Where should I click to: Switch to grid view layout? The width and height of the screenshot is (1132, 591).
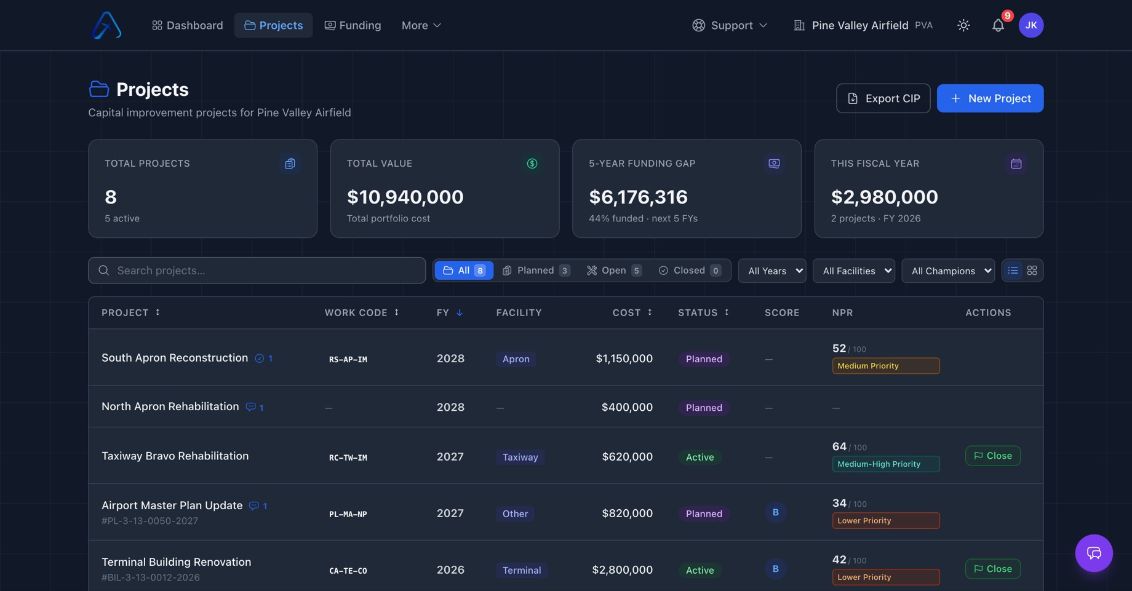coord(1032,271)
